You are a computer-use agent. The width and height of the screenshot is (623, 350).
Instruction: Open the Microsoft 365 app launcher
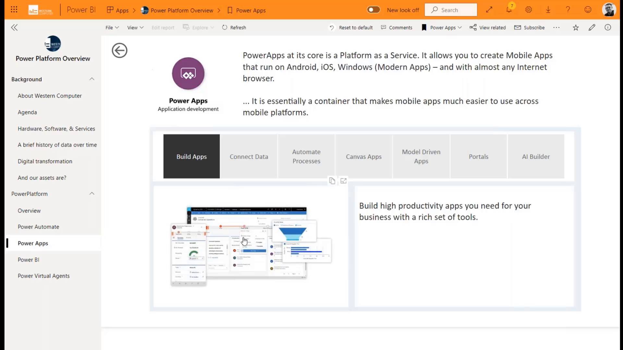point(14,9)
